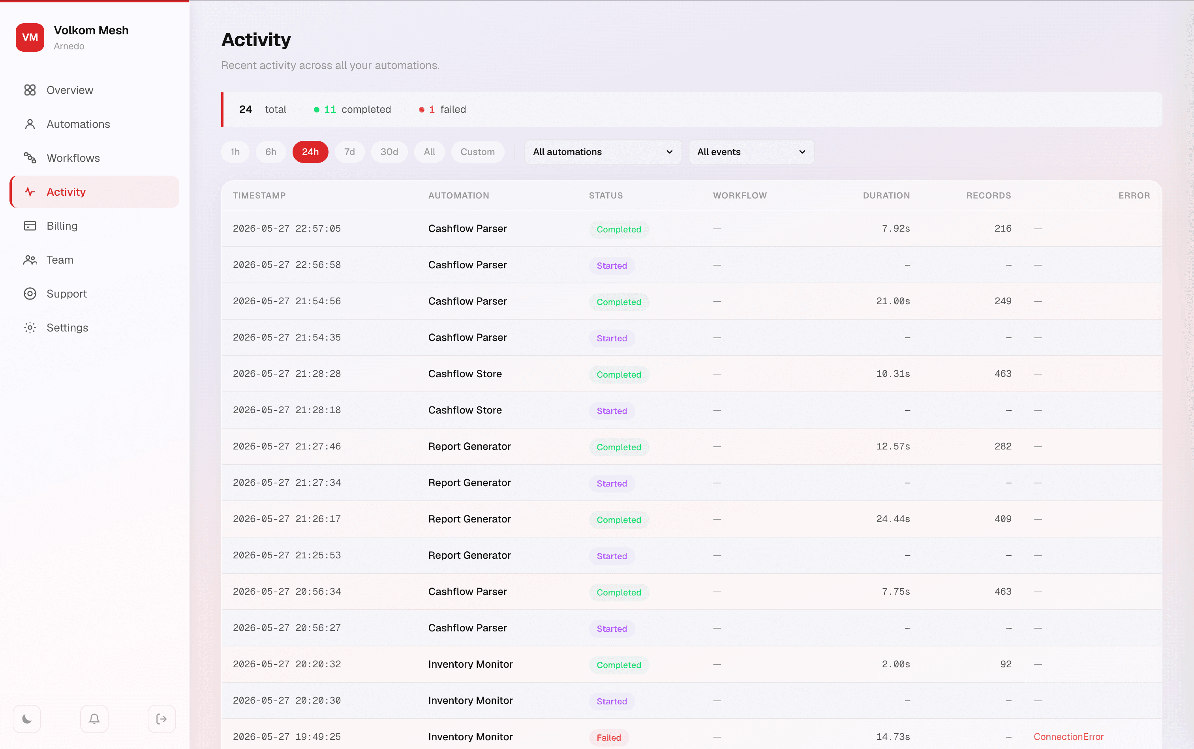
Task: Click records value 92
Action: click(x=1006, y=664)
